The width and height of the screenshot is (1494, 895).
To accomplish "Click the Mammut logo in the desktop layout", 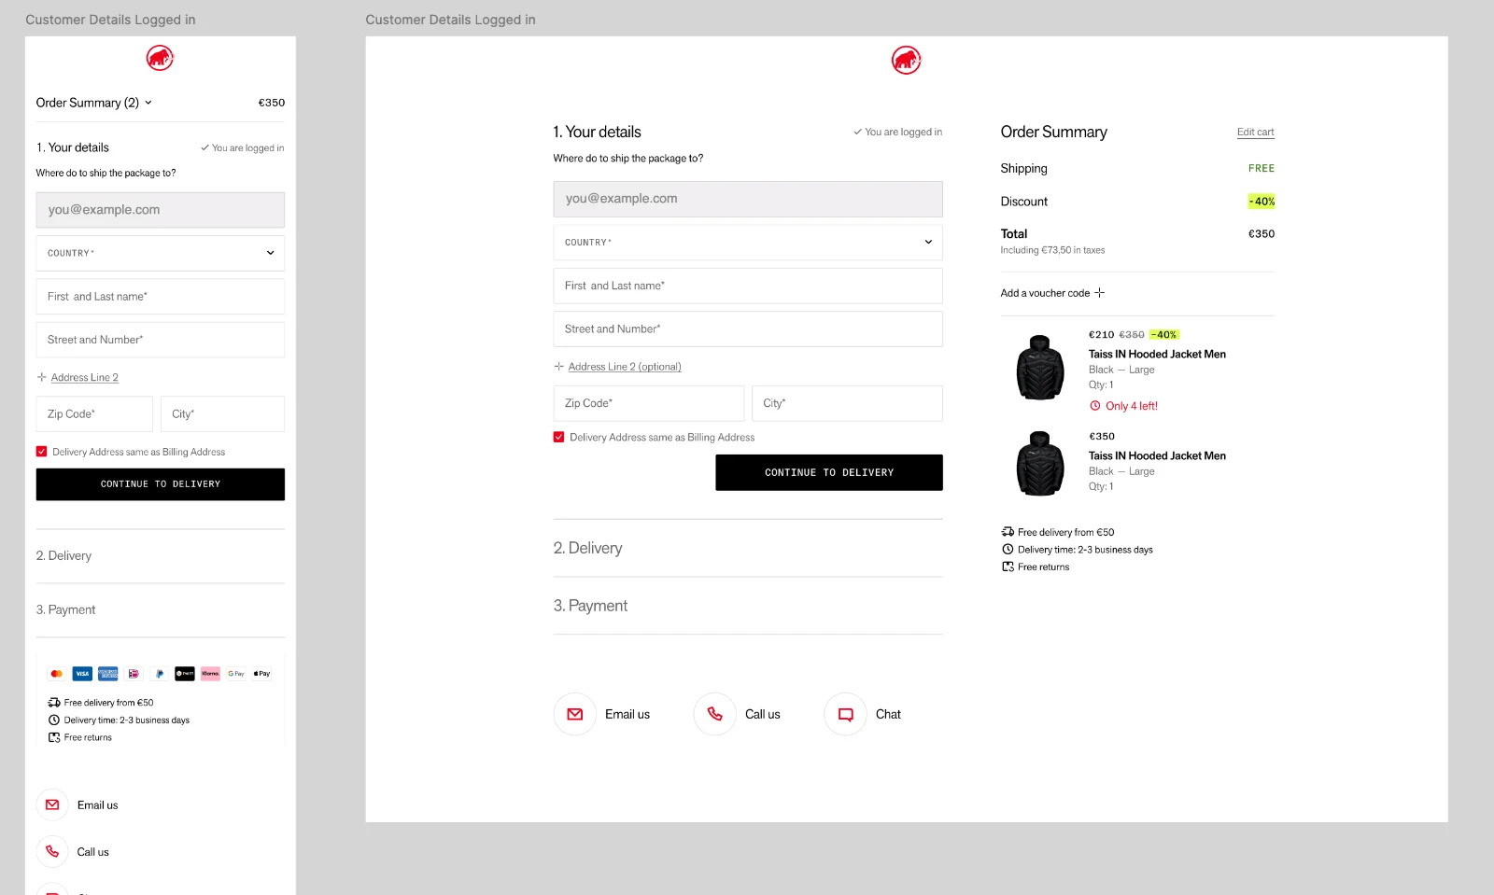I will coord(906,61).
